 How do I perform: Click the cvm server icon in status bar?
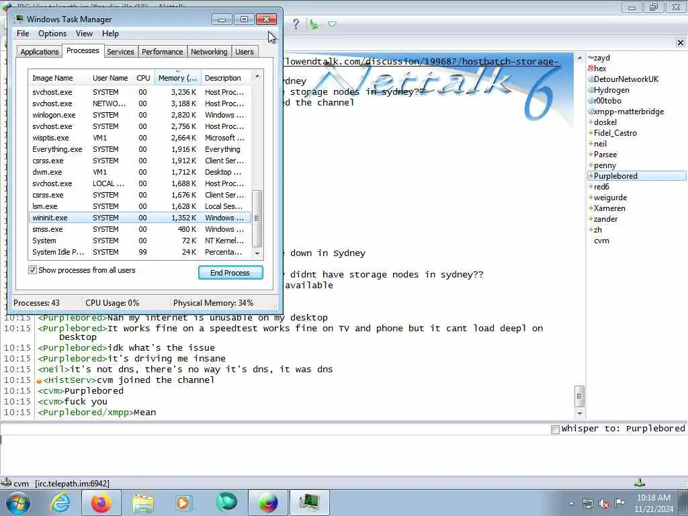(6, 482)
